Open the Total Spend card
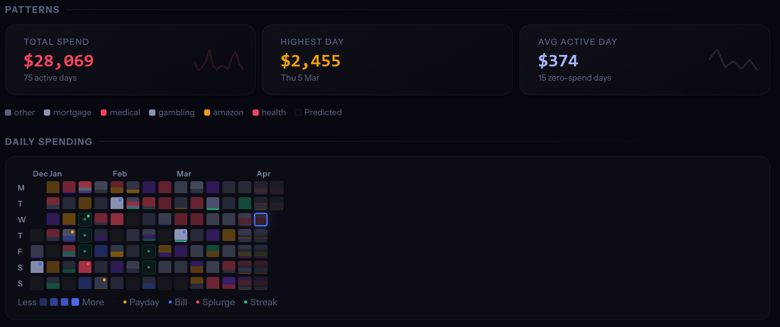 point(130,59)
